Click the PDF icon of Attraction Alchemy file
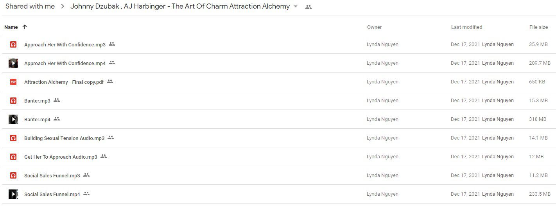Image resolution: width=556 pixels, height=207 pixels. (13, 82)
